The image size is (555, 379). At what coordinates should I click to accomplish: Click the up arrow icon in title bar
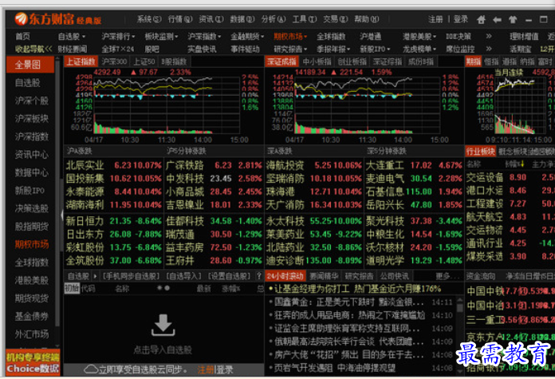pyautogui.click(x=513, y=19)
